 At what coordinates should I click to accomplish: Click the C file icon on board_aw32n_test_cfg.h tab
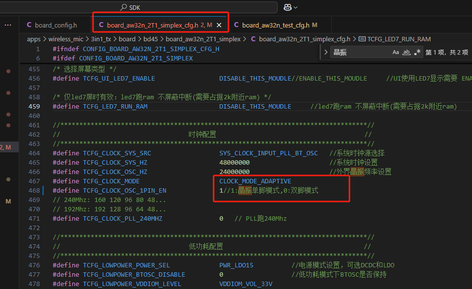pyautogui.click(x=236, y=25)
